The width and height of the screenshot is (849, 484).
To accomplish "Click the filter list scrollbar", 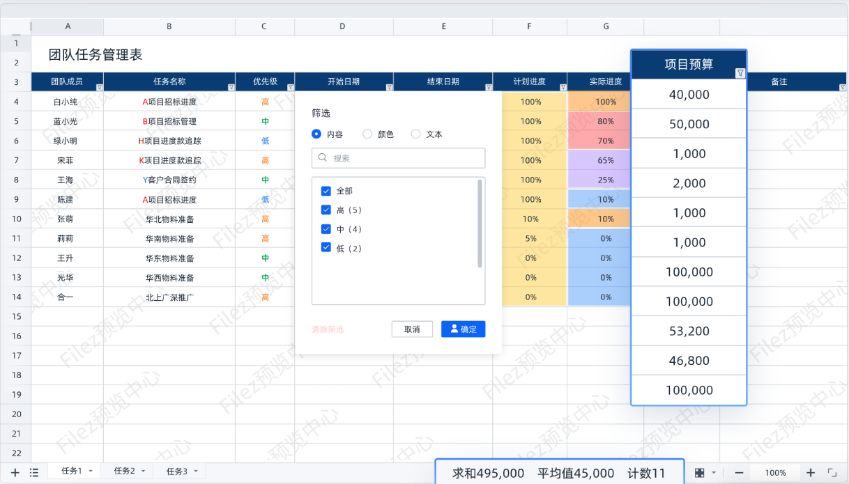I will click(480, 223).
